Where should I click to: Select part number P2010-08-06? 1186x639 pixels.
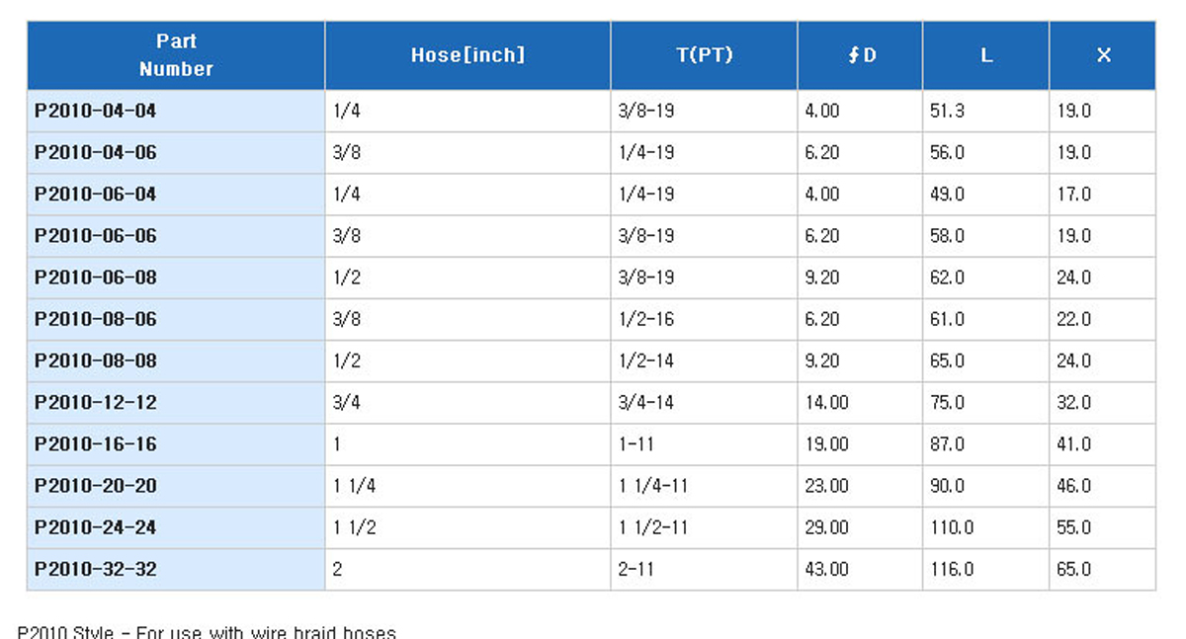coord(96,319)
